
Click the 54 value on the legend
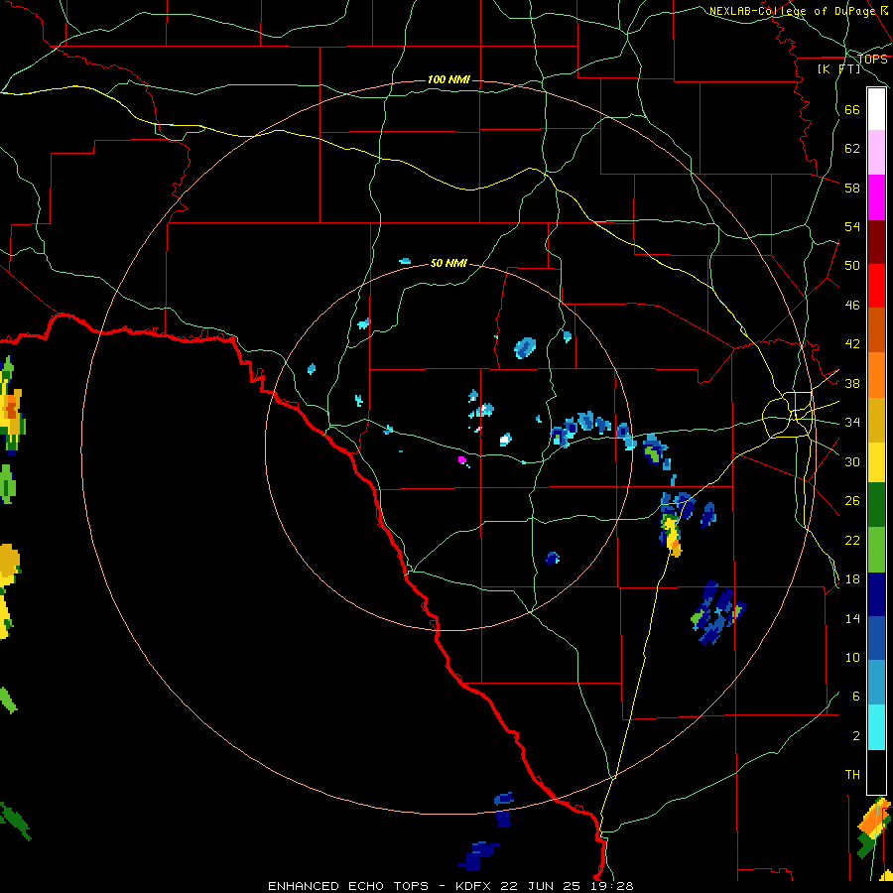click(x=852, y=227)
